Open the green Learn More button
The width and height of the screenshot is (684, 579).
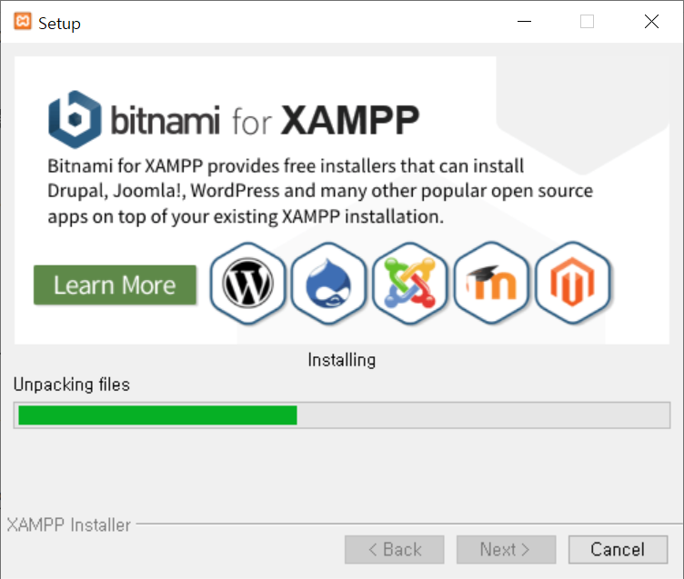[x=116, y=285]
